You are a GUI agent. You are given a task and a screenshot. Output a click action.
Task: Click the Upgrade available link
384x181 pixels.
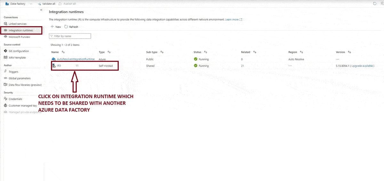point(362,66)
